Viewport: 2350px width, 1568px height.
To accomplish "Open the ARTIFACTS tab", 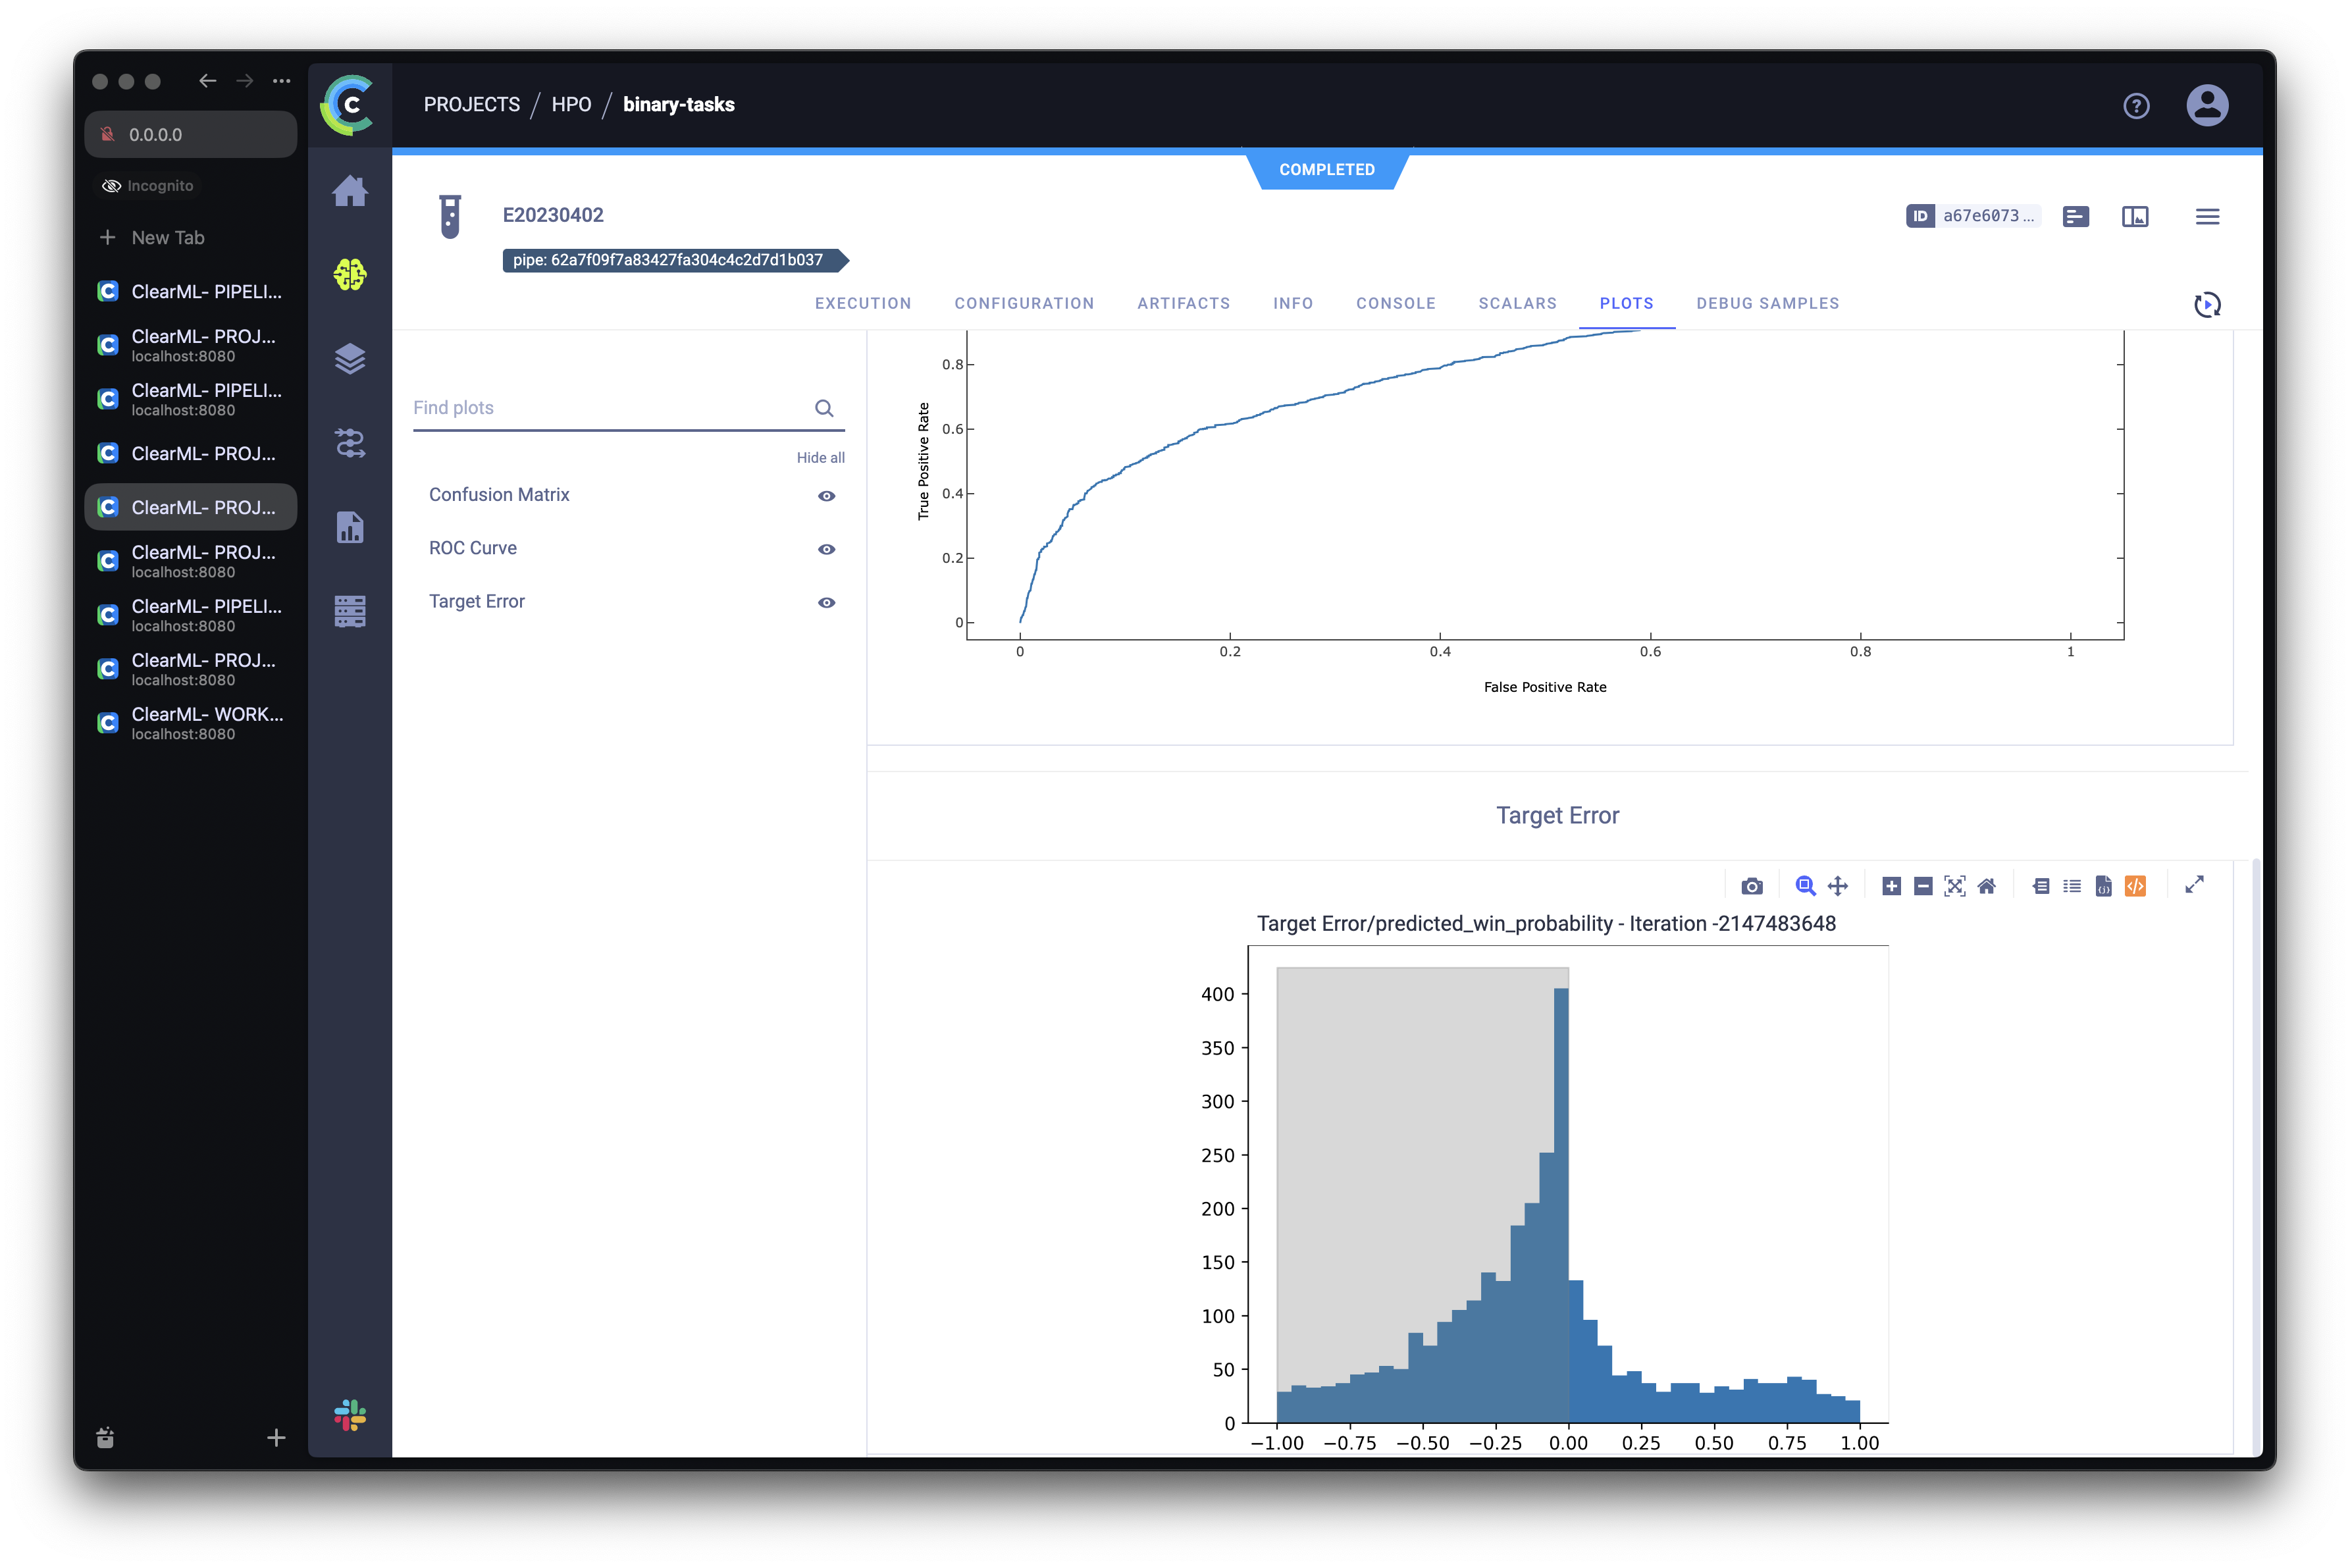I will 1183,303.
